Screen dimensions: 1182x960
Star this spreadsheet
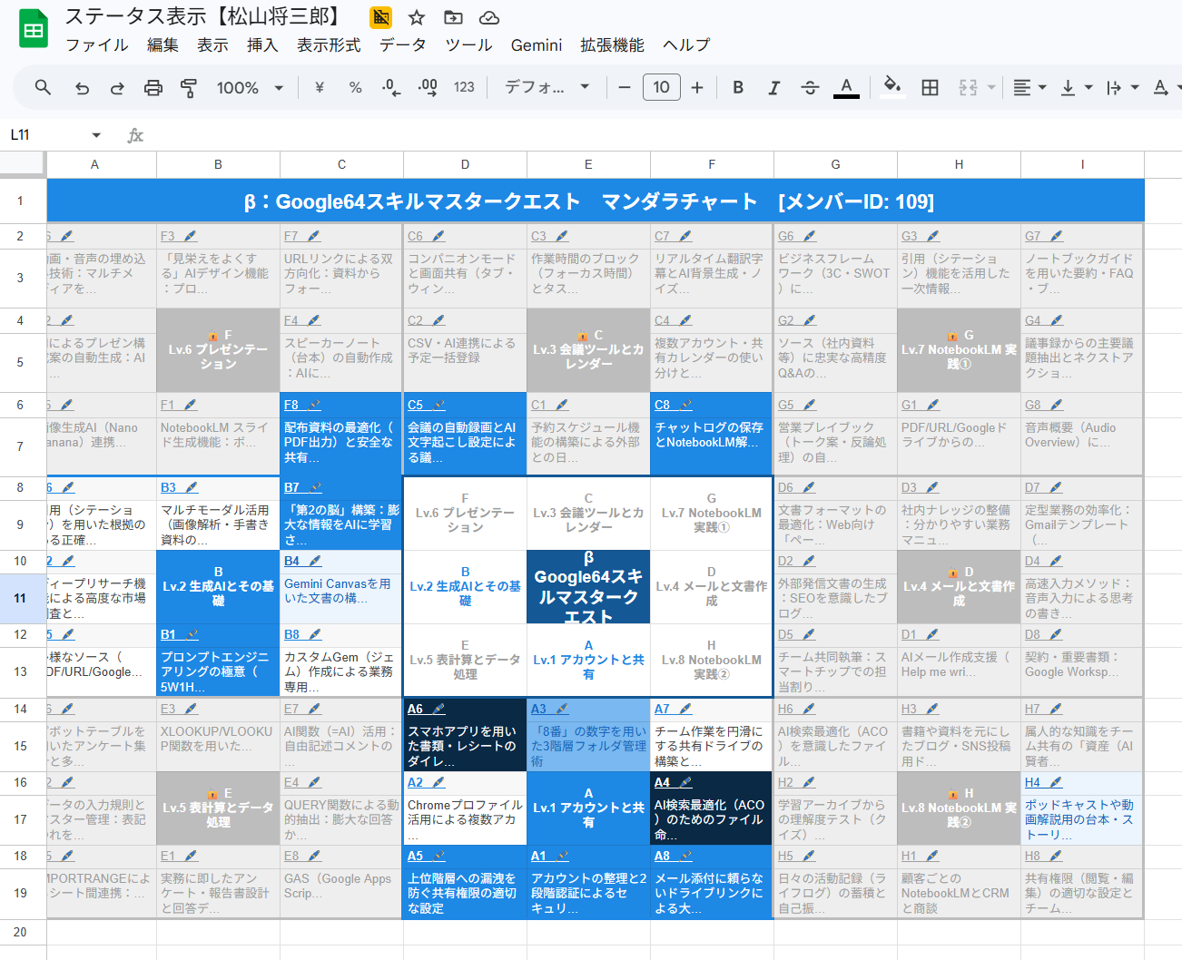click(x=417, y=17)
